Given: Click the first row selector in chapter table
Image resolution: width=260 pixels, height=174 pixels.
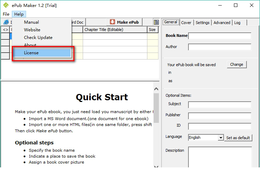Looking at the screenshot, I should pos(5,36).
